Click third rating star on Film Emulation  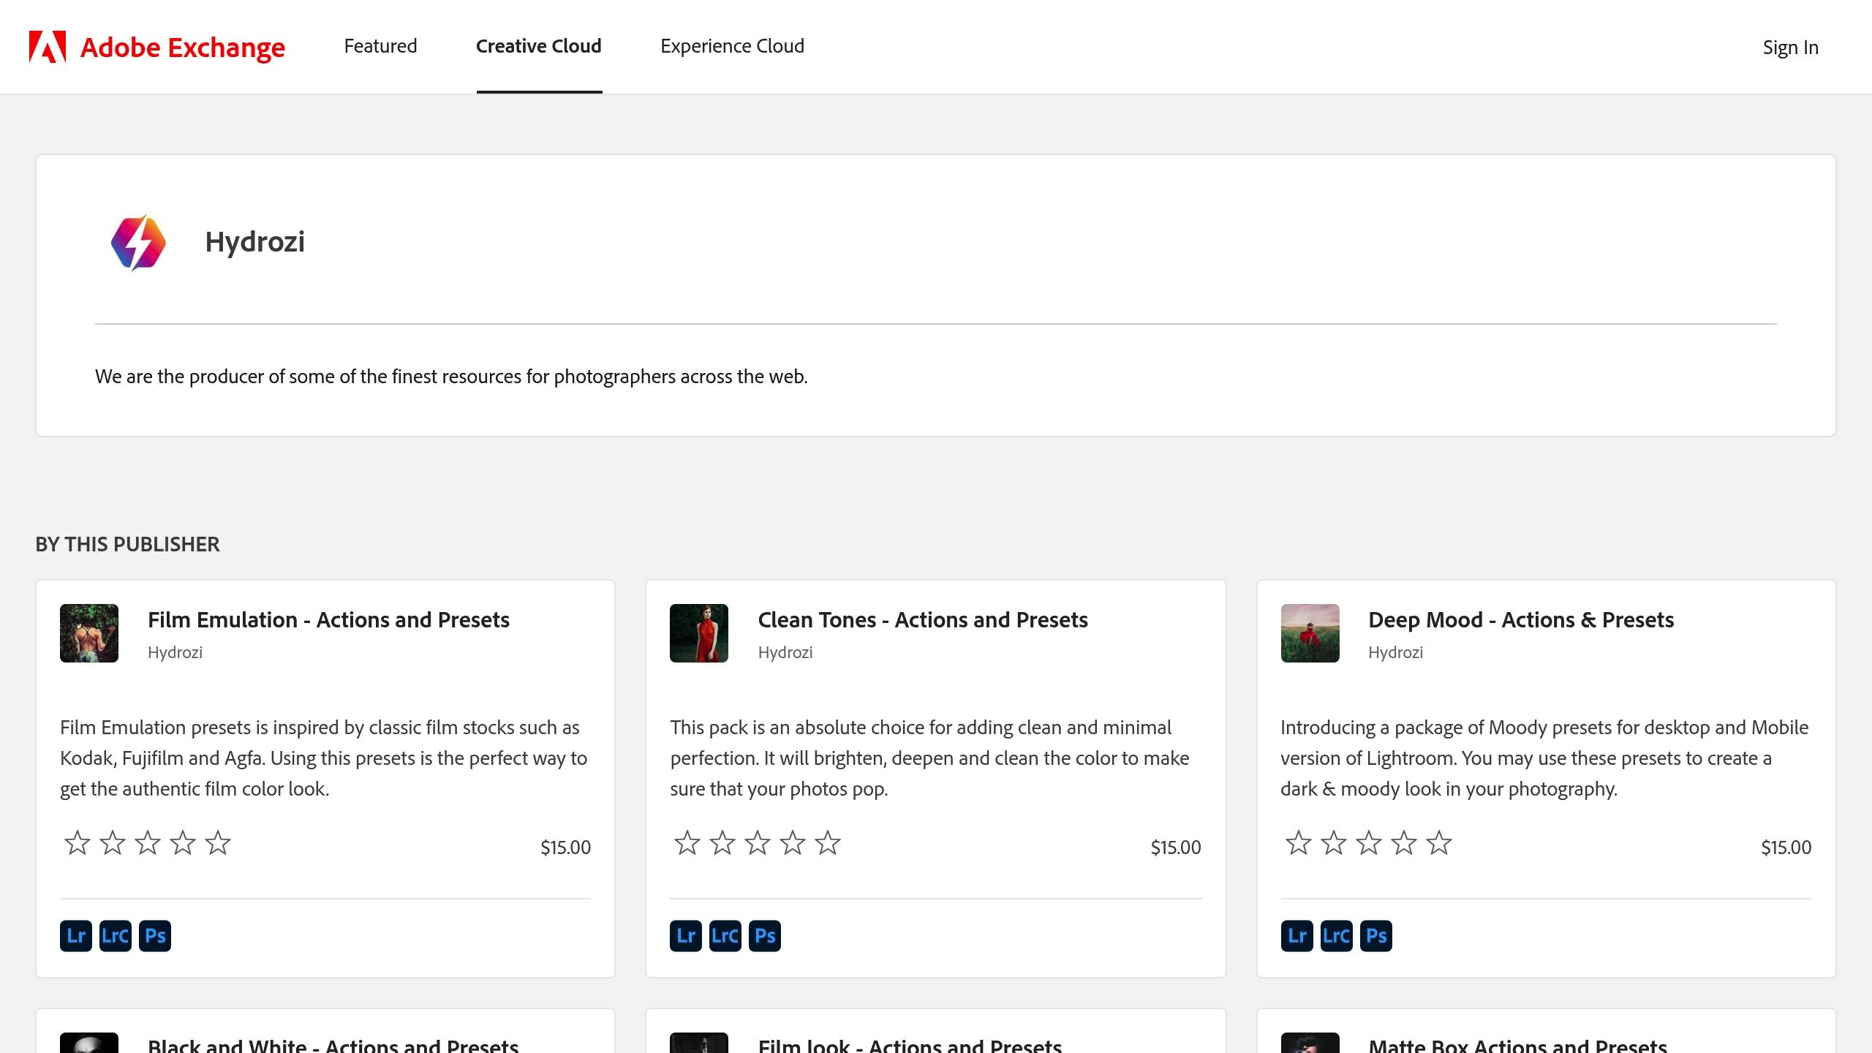tap(148, 843)
